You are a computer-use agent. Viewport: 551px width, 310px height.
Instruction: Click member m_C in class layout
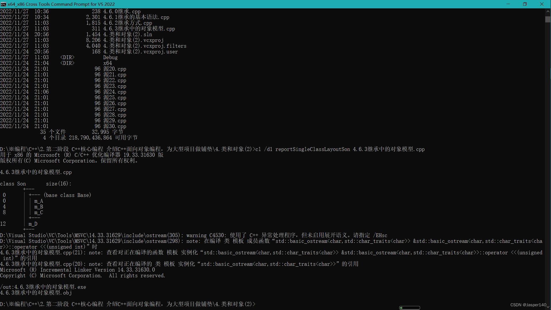click(39, 212)
